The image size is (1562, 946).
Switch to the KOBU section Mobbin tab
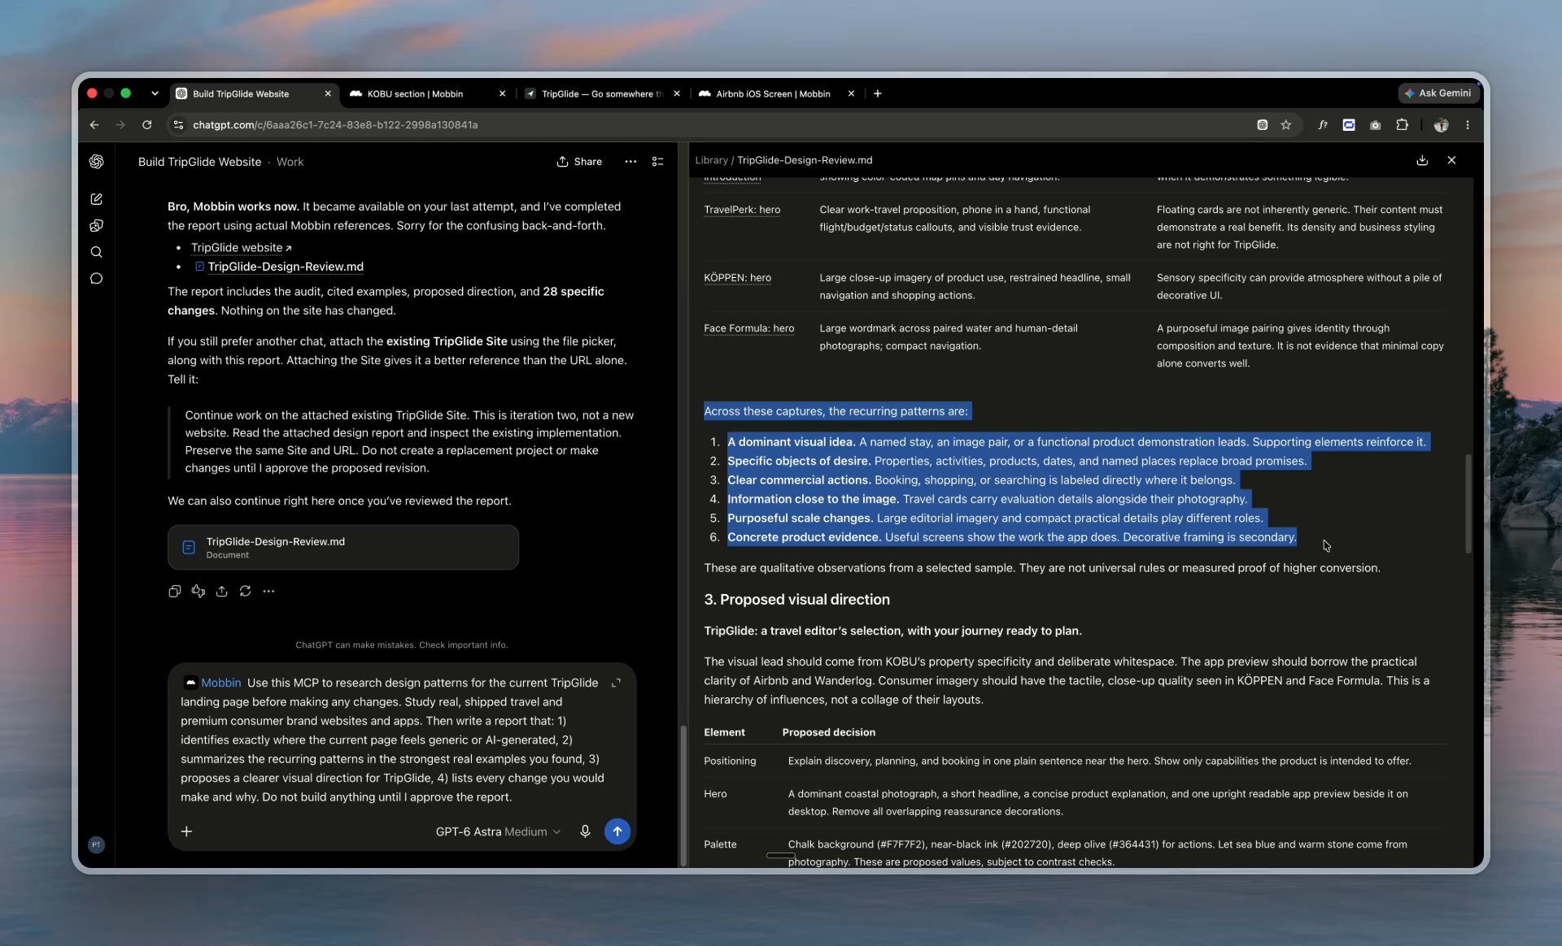click(415, 93)
